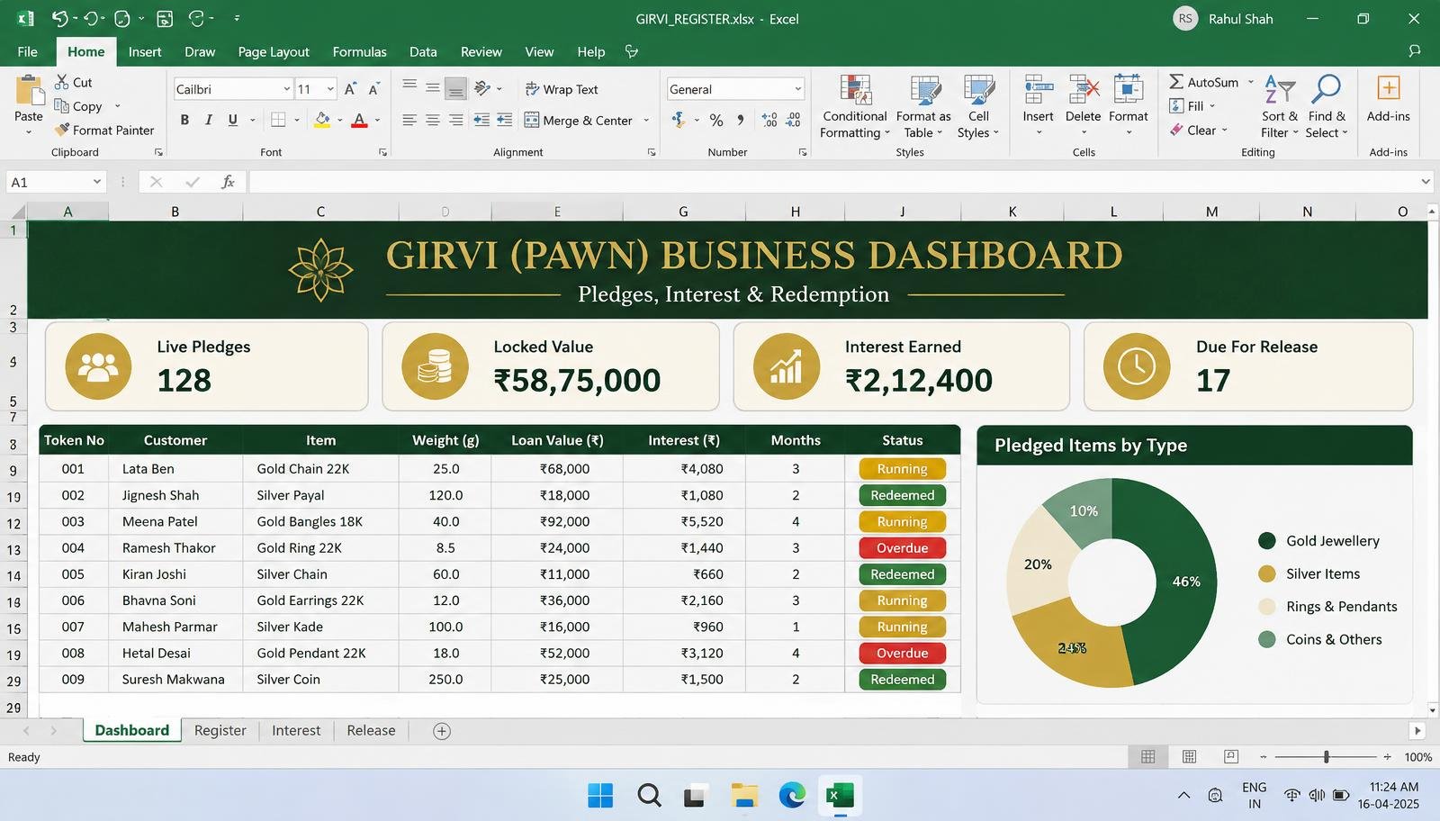Click the Borders icon
The image size is (1440, 821).
click(x=278, y=120)
